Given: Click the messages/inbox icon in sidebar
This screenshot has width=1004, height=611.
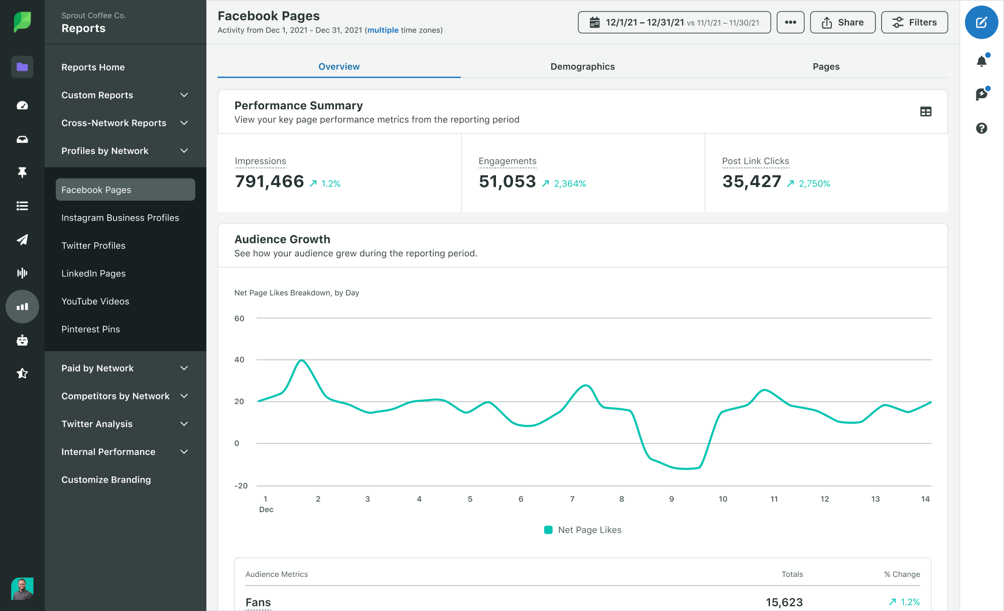Looking at the screenshot, I should (22, 138).
